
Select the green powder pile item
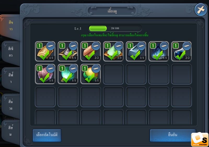click(113, 51)
